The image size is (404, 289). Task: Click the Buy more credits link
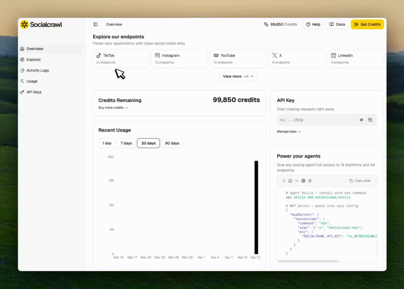click(113, 108)
